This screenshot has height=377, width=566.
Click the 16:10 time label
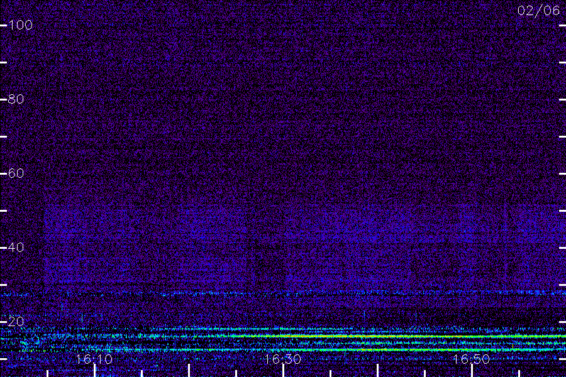pos(94,359)
